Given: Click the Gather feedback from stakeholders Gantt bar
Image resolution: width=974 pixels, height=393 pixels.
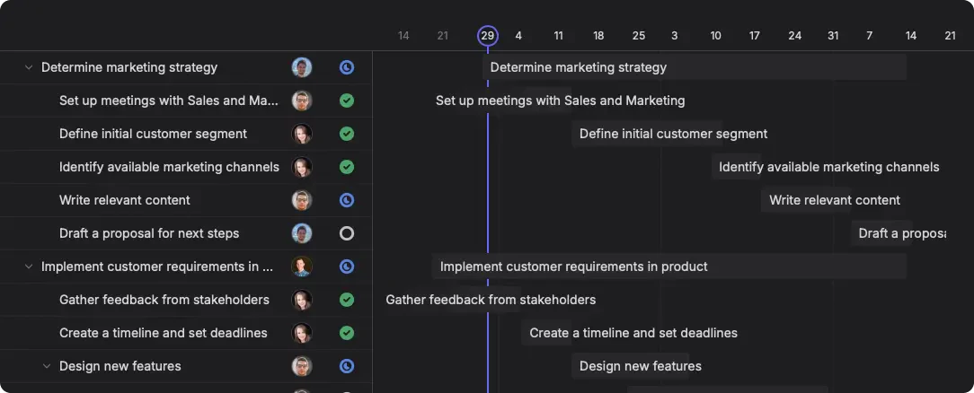Looking at the screenshot, I should 452,300.
